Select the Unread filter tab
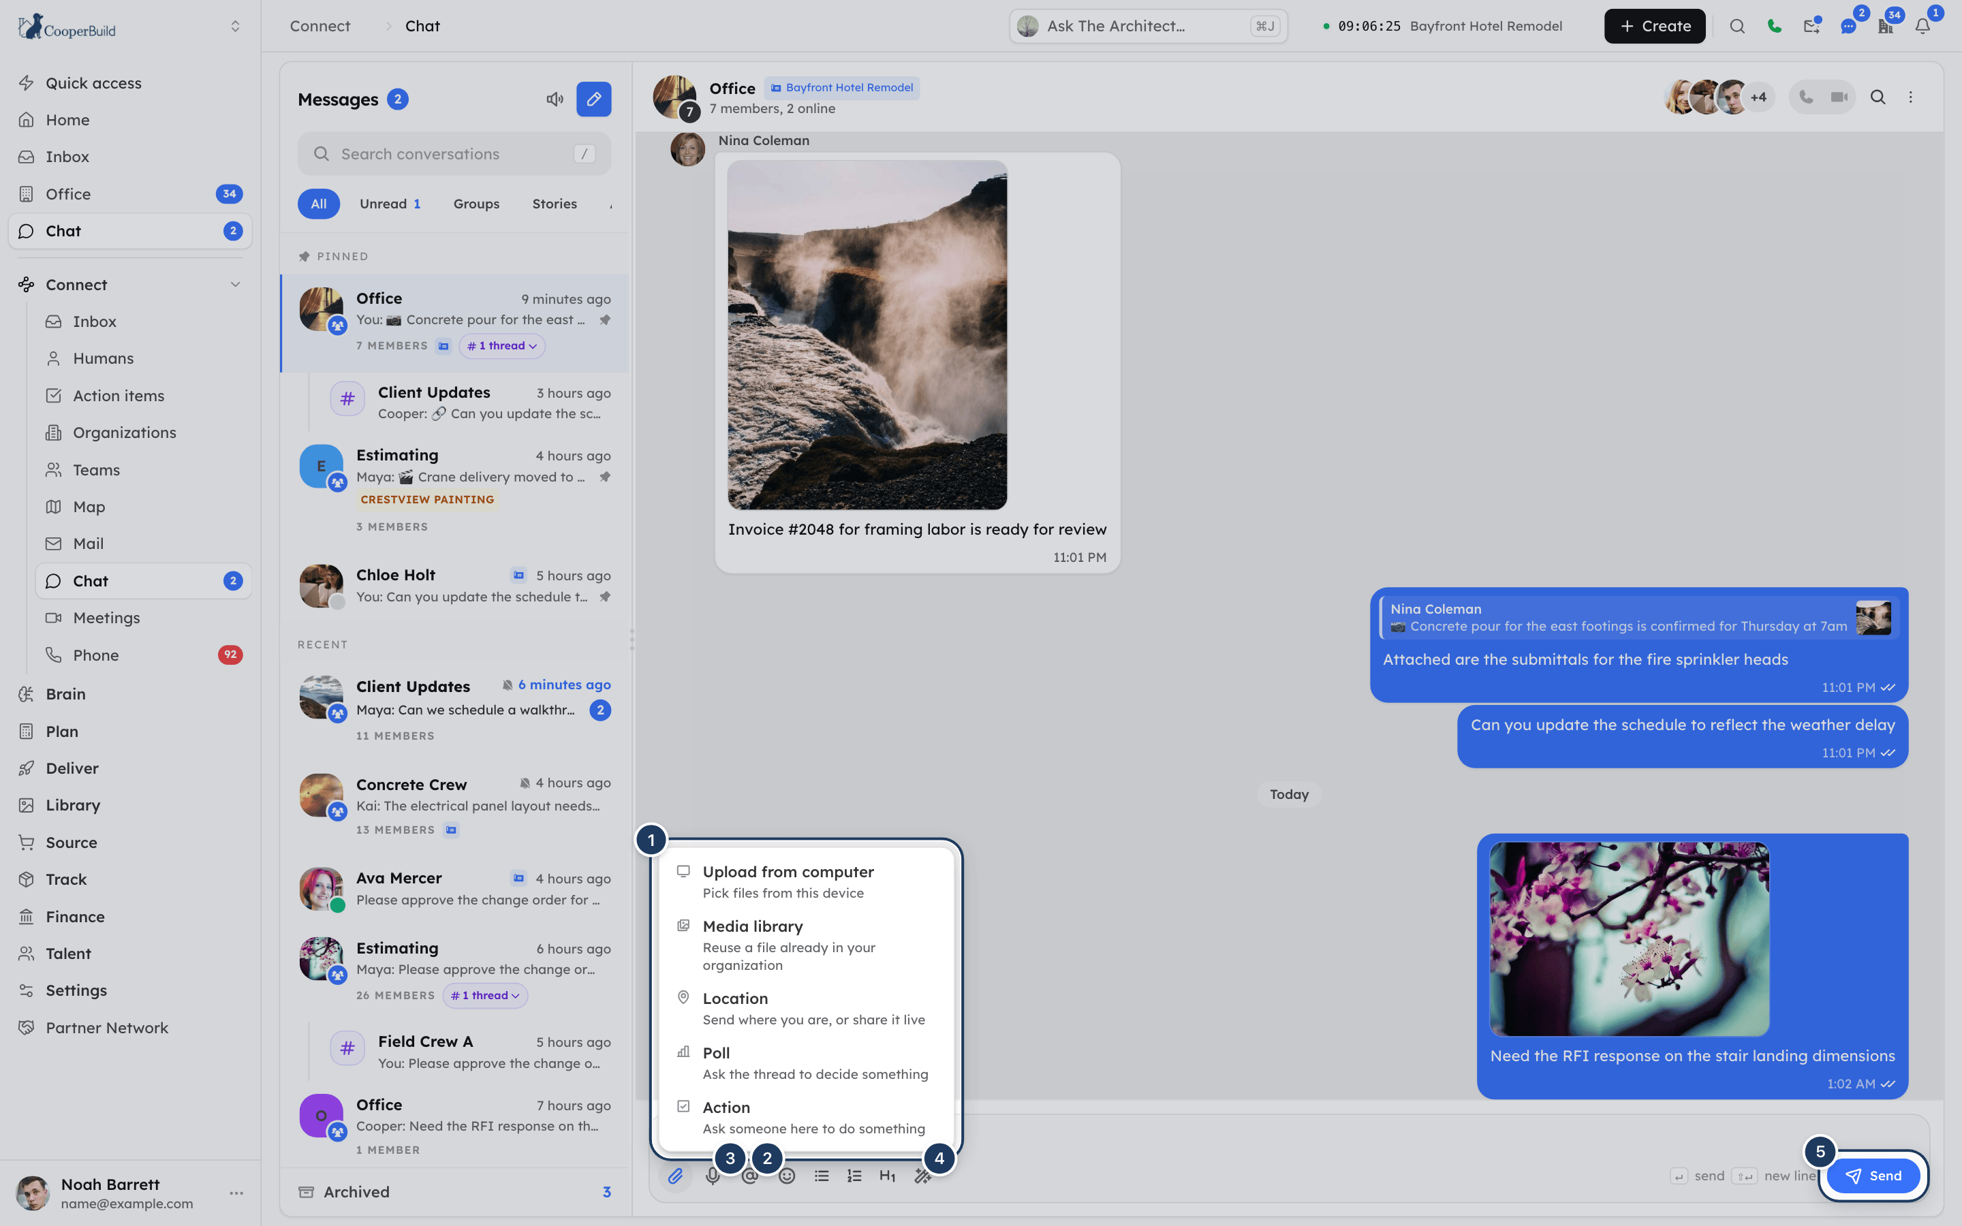The width and height of the screenshot is (1962, 1226). (x=390, y=204)
